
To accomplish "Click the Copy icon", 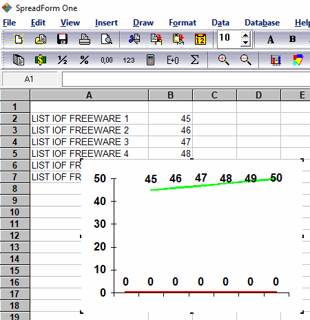I will click(x=156, y=39).
